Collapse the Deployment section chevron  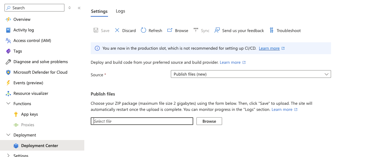[x=8, y=135]
